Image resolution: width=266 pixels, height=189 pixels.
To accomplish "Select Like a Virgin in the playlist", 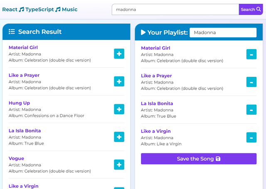I will click(156, 131).
